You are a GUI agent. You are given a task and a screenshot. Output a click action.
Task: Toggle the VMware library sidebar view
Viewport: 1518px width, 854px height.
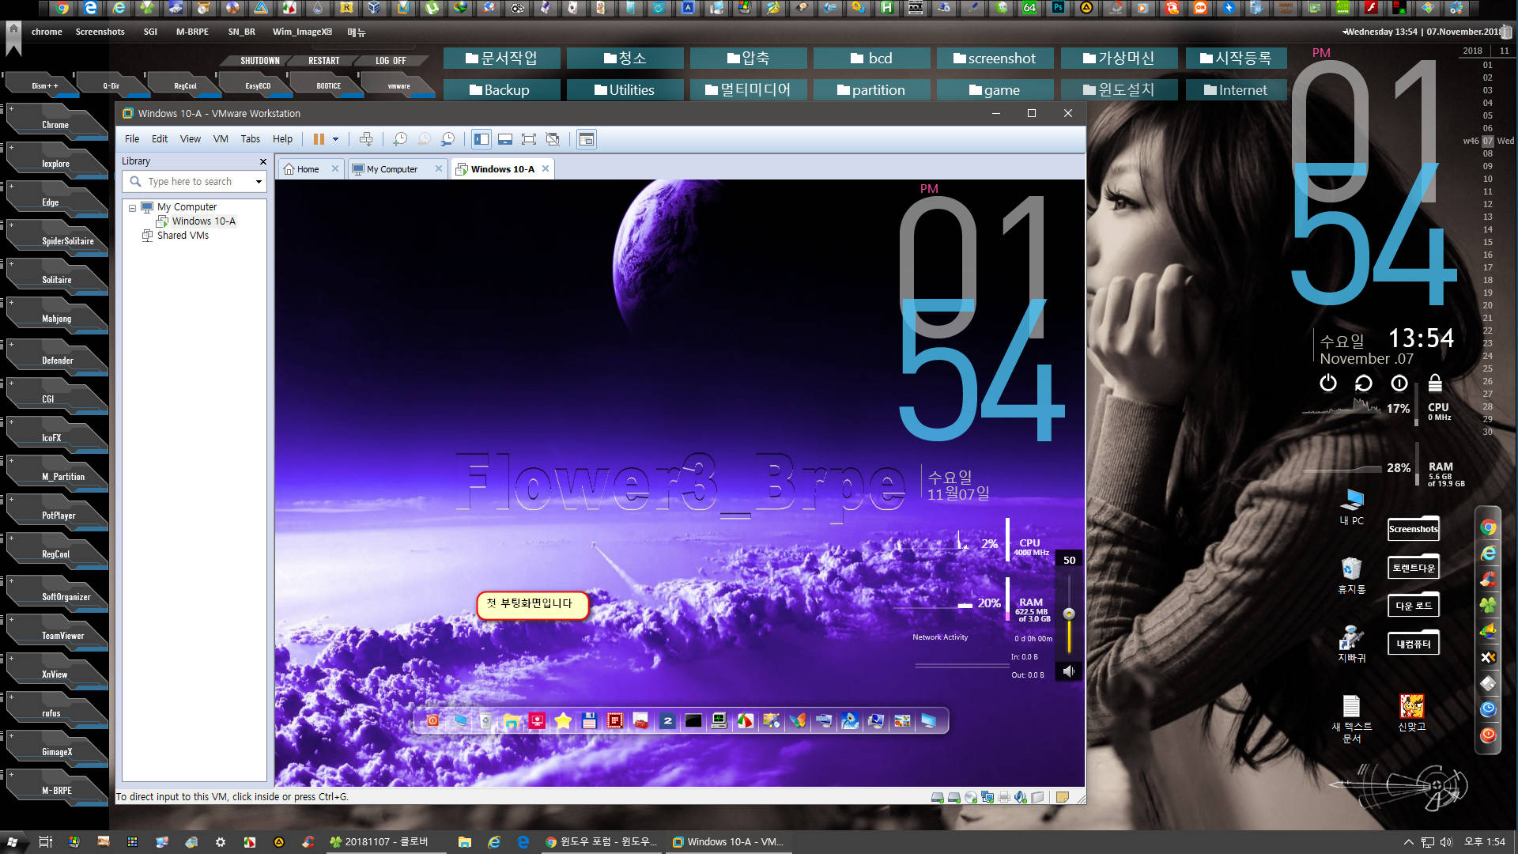pyautogui.click(x=481, y=139)
